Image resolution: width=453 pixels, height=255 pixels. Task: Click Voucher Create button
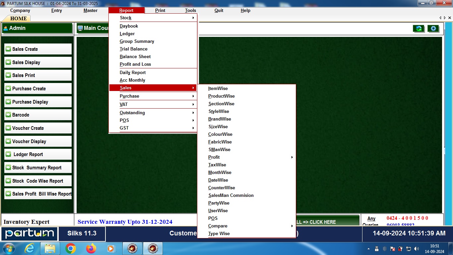pos(38,128)
